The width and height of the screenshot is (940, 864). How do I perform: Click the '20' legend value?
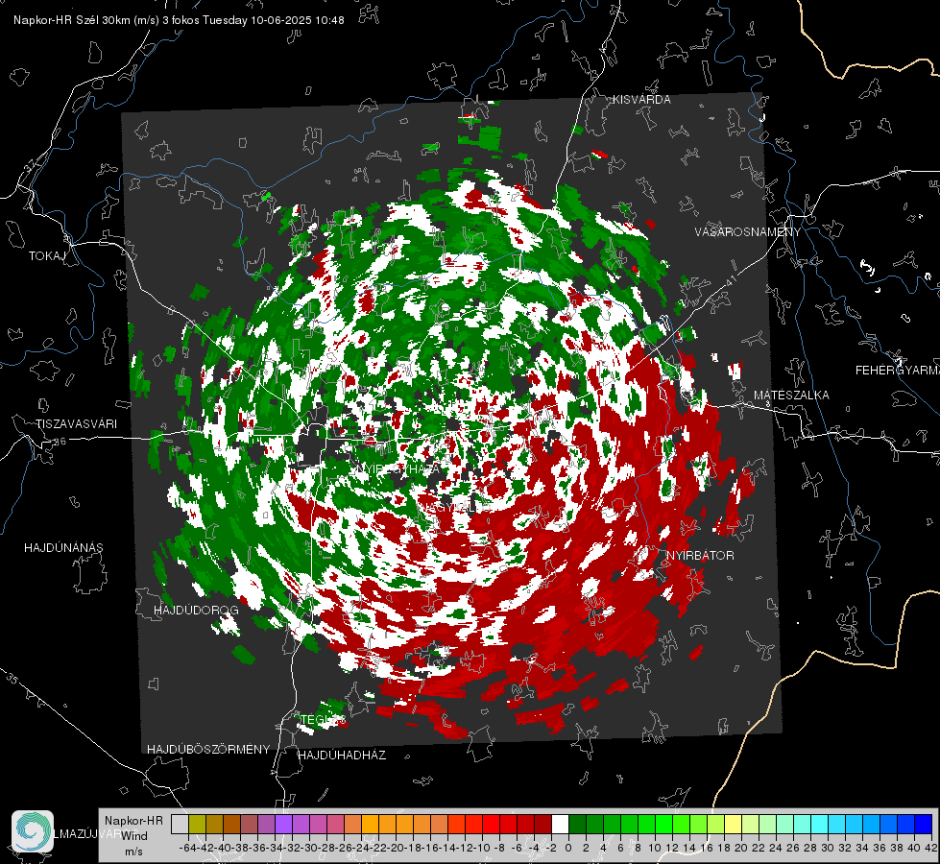pyautogui.click(x=741, y=848)
